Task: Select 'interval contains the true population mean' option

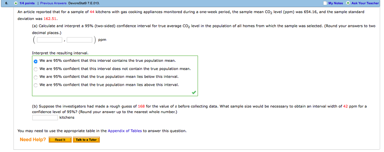Action: [x=36, y=61]
